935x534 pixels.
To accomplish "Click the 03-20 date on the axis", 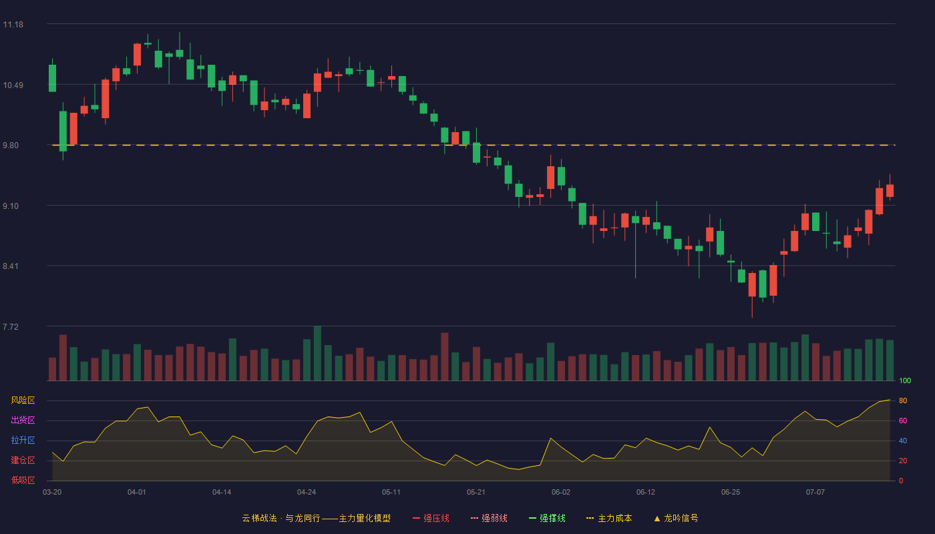I will tap(52, 492).
